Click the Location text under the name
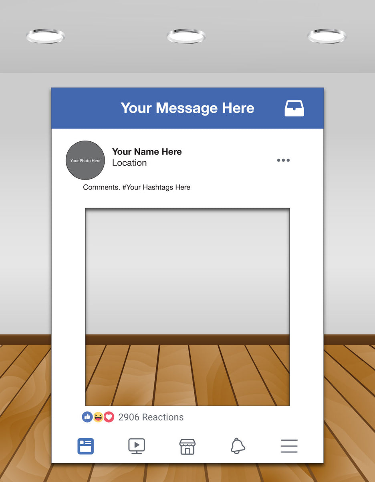Viewport: 375px width, 482px height. point(129,163)
